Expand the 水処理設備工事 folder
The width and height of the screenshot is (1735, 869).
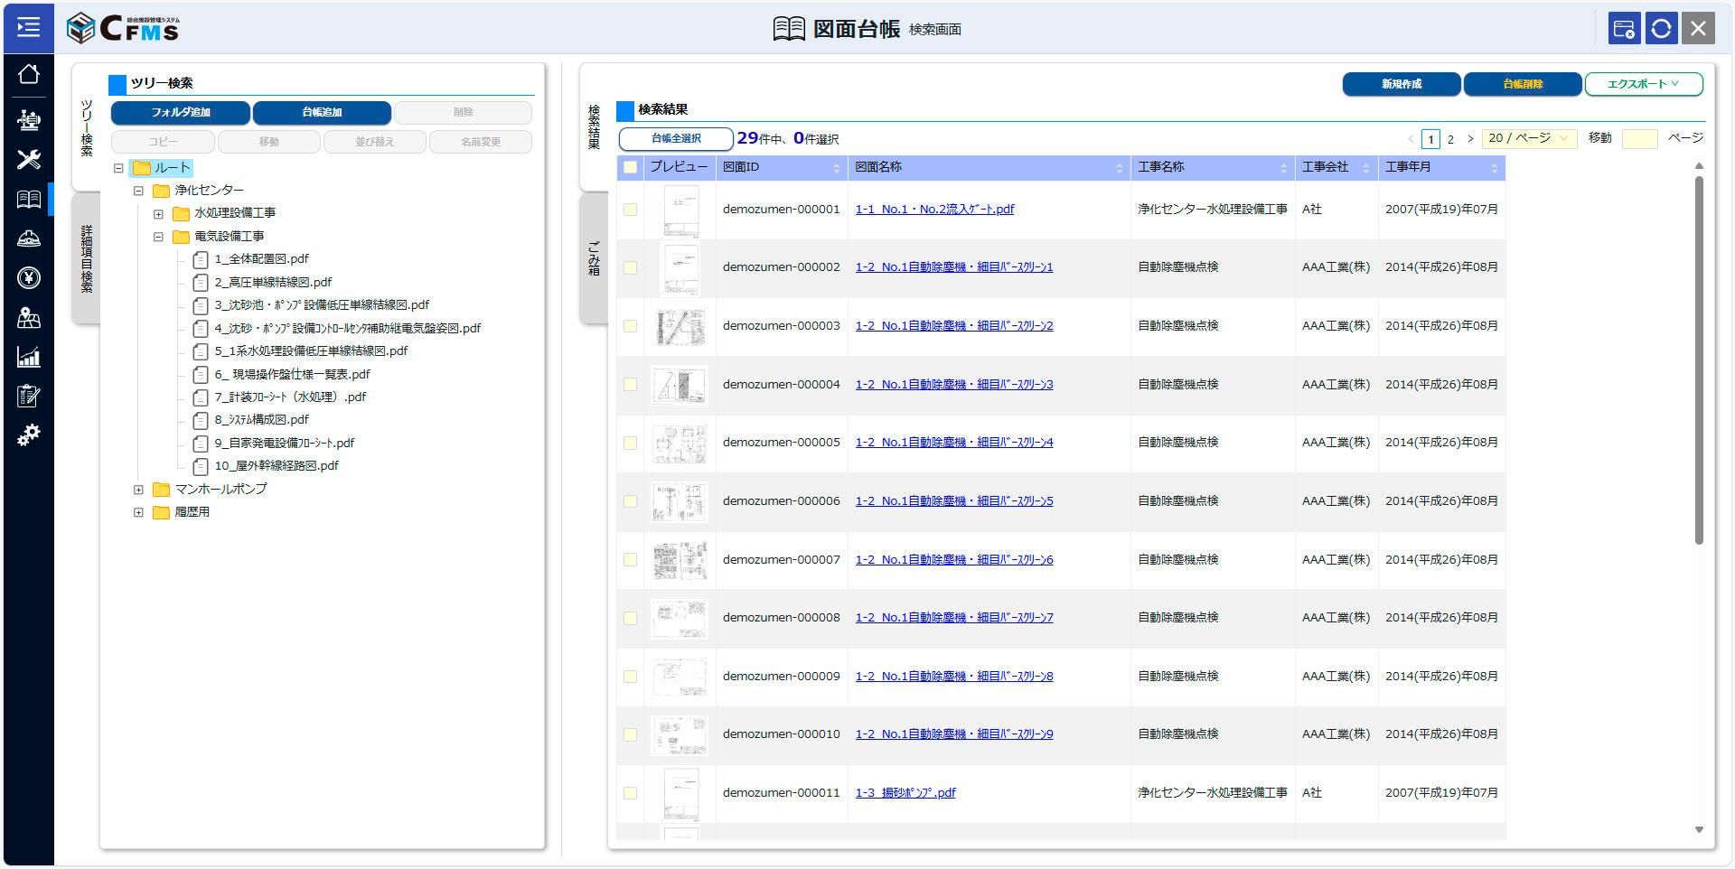(158, 214)
